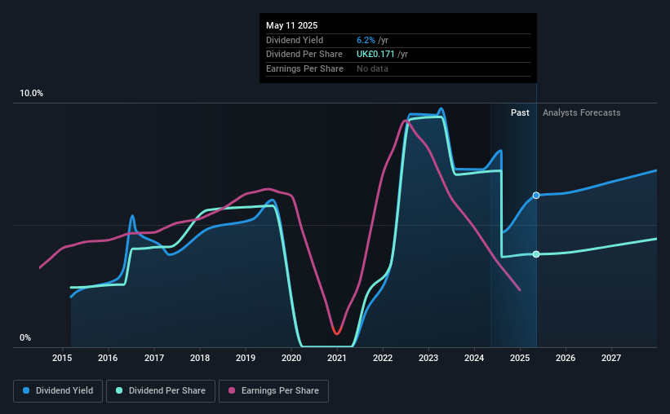
Task: Toggle the Earnings Per Share legend button
Action: click(x=273, y=391)
